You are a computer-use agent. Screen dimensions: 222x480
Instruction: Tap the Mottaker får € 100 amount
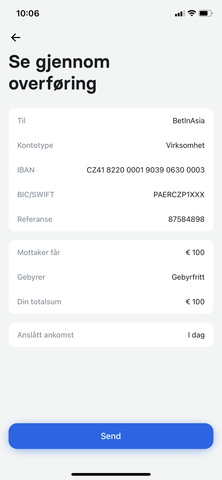195,253
